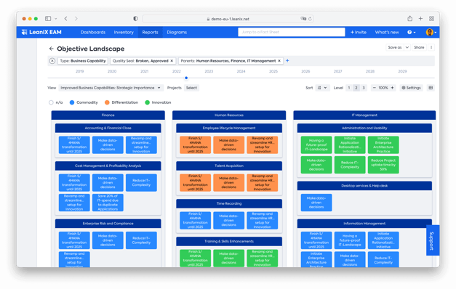This screenshot has height=289, width=456.
Task: Open the more options kebab menu beside Share
Action: 431,47
